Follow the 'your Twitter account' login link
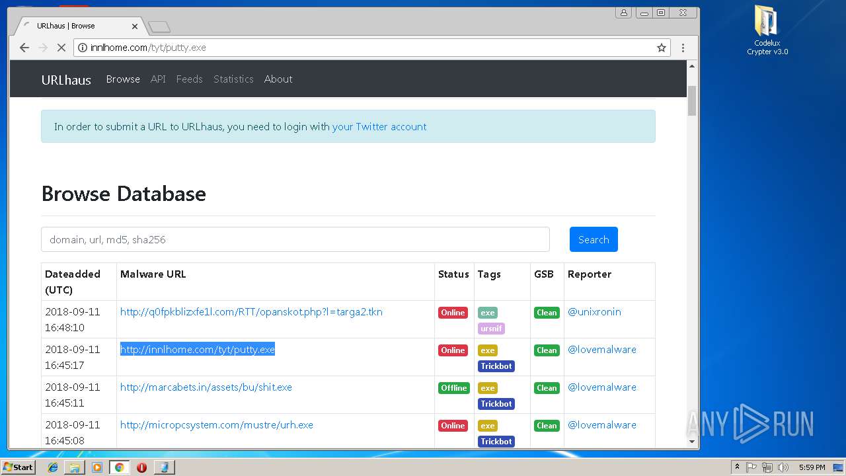 379,127
